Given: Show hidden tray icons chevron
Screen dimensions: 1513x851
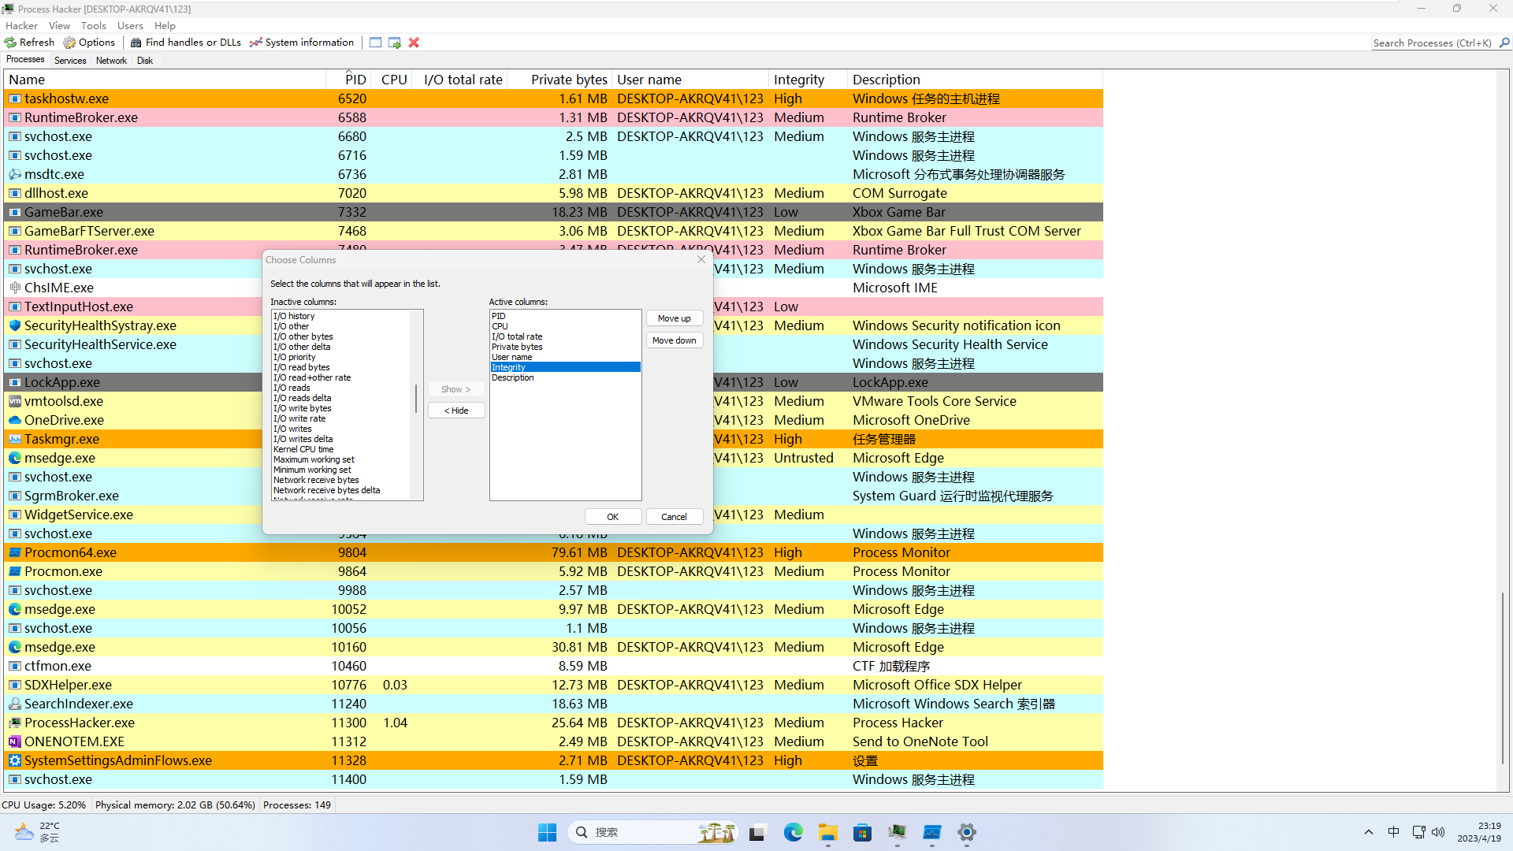Looking at the screenshot, I should tap(1368, 832).
